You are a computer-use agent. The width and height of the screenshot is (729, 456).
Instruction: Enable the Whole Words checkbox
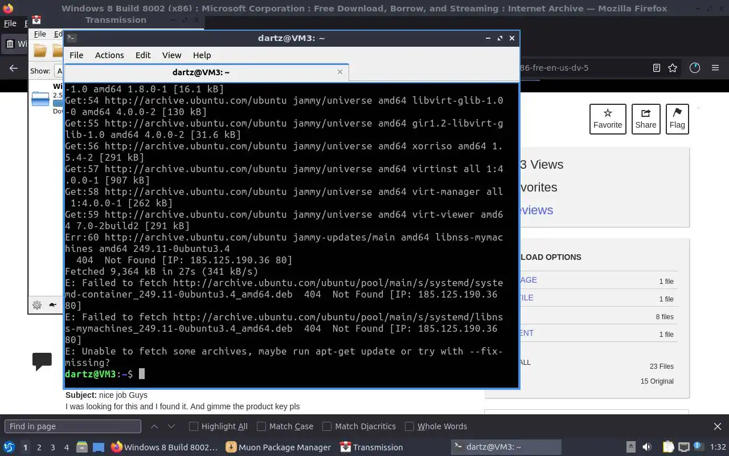(x=409, y=426)
